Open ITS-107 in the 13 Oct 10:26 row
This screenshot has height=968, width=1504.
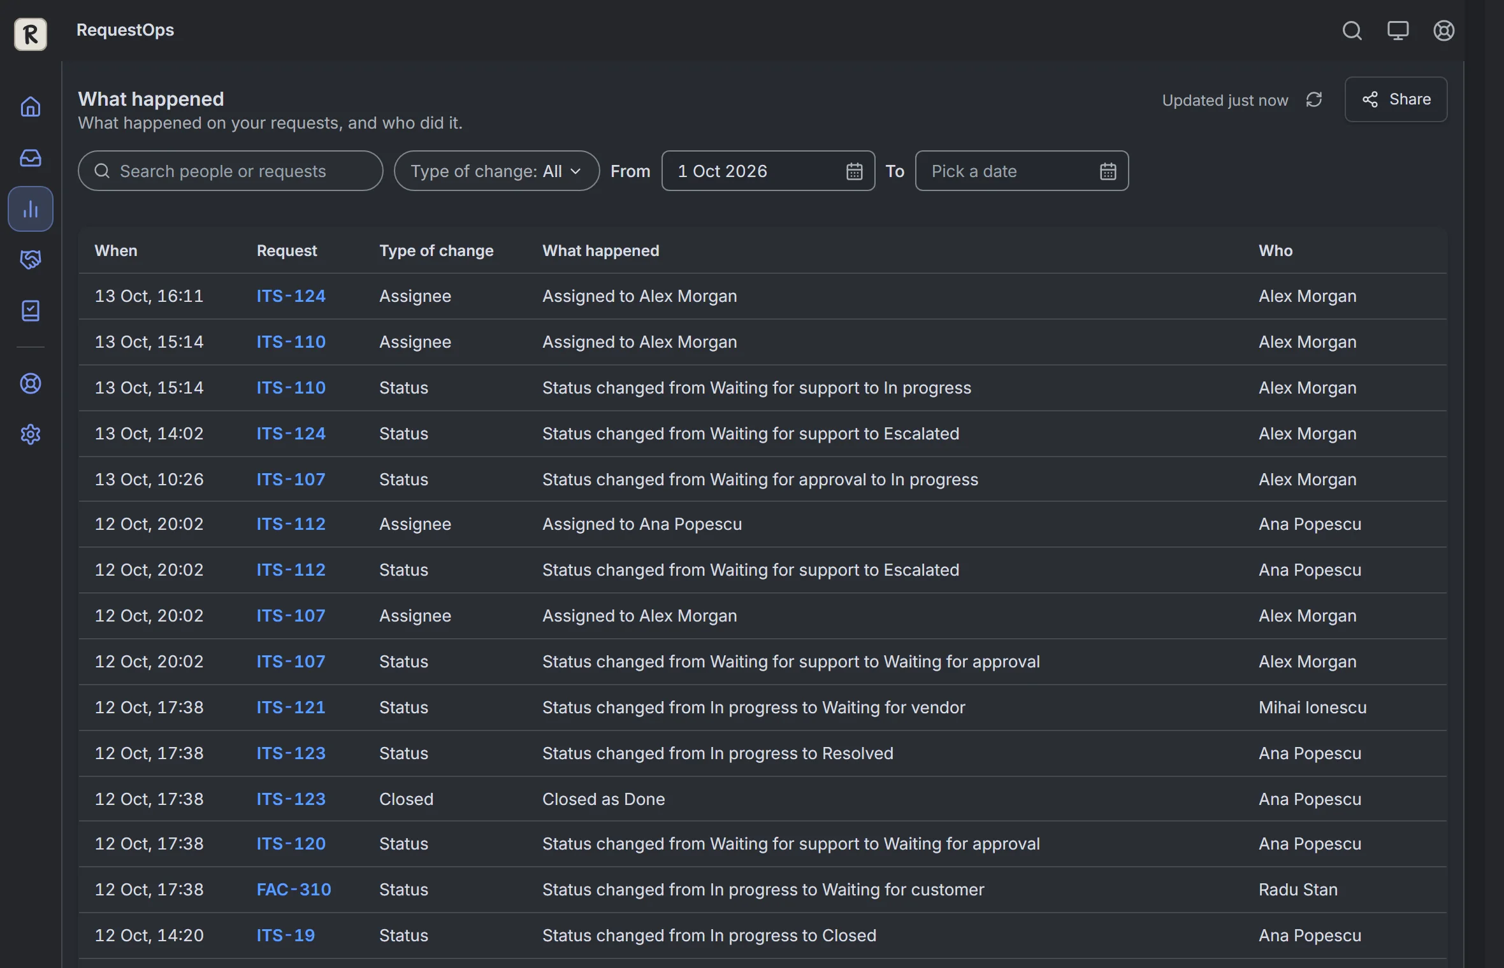point(291,480)
